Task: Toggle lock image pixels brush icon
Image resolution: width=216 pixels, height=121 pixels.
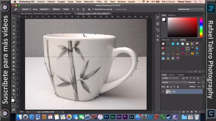Action: 171,87
